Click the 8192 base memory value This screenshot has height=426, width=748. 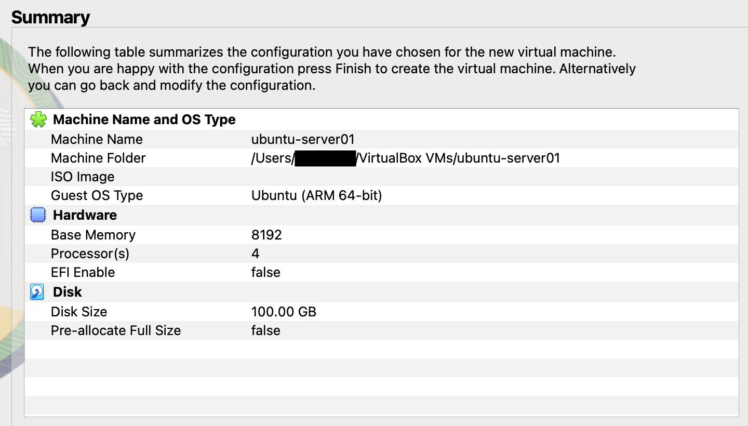point(266,235)
